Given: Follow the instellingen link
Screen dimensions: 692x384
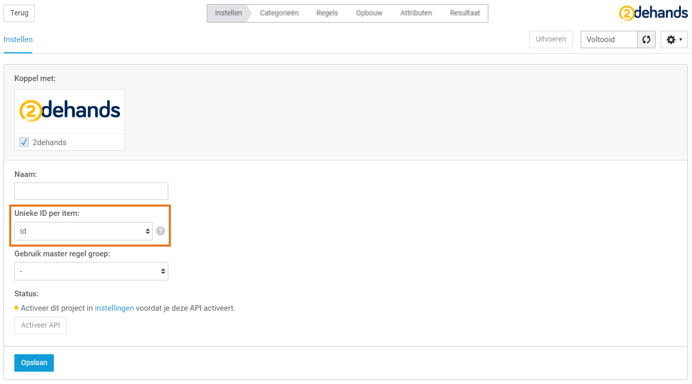Looking at the screenshot, I should [114, 308].
